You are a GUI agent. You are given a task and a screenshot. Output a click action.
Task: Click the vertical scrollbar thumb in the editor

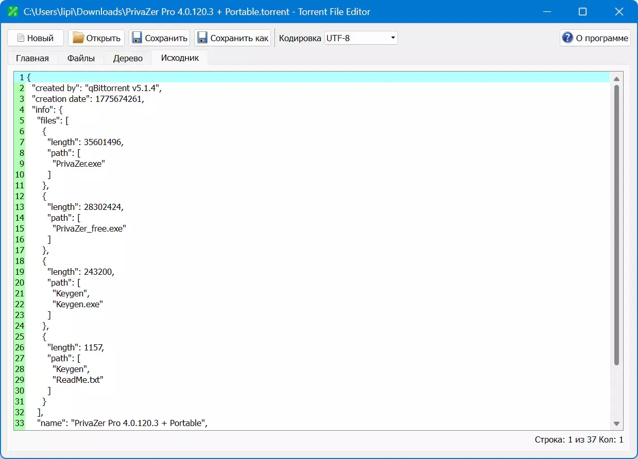pos(616,225)
